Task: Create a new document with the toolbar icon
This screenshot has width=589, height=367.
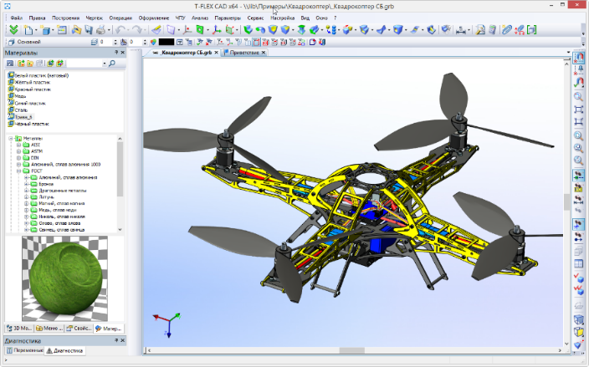Action: (x=28, y=29)
